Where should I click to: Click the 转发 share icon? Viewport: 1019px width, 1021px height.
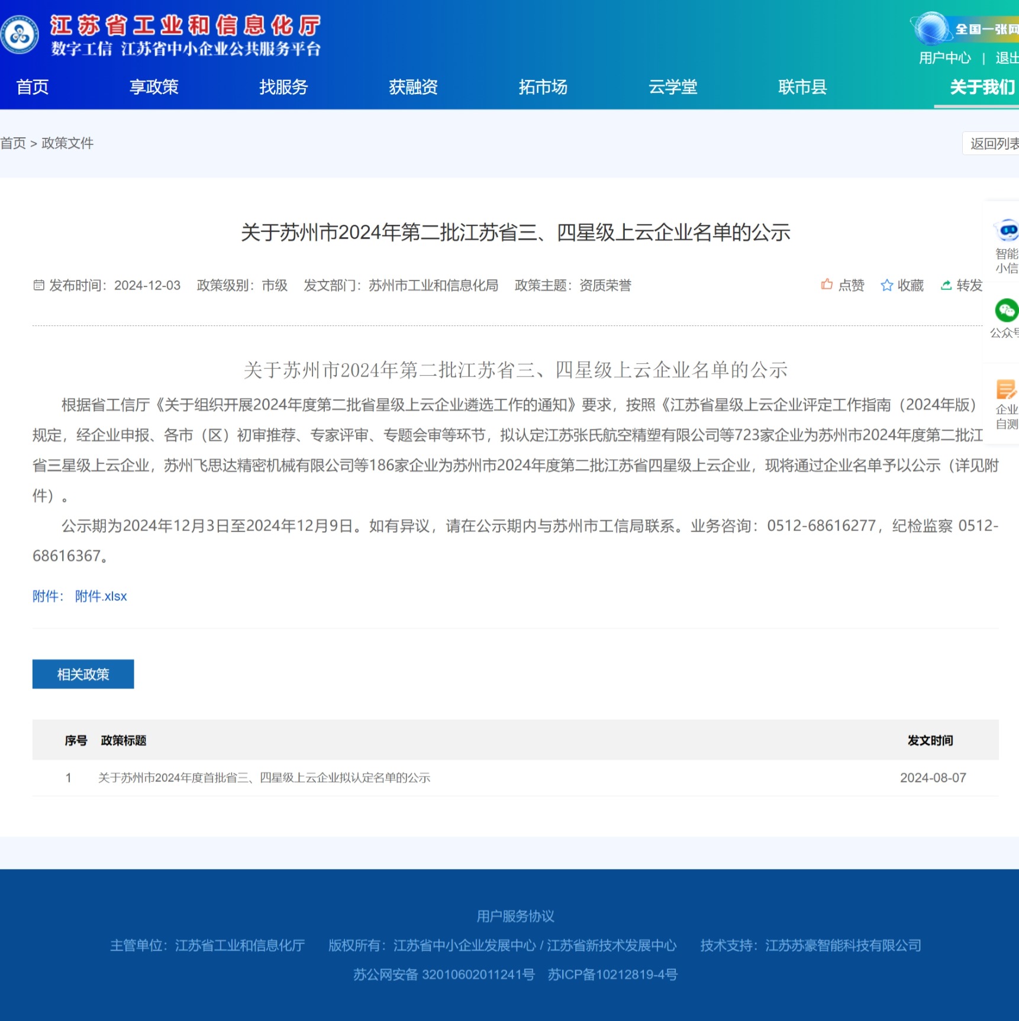pyautogui.click(x=946, y=286)
